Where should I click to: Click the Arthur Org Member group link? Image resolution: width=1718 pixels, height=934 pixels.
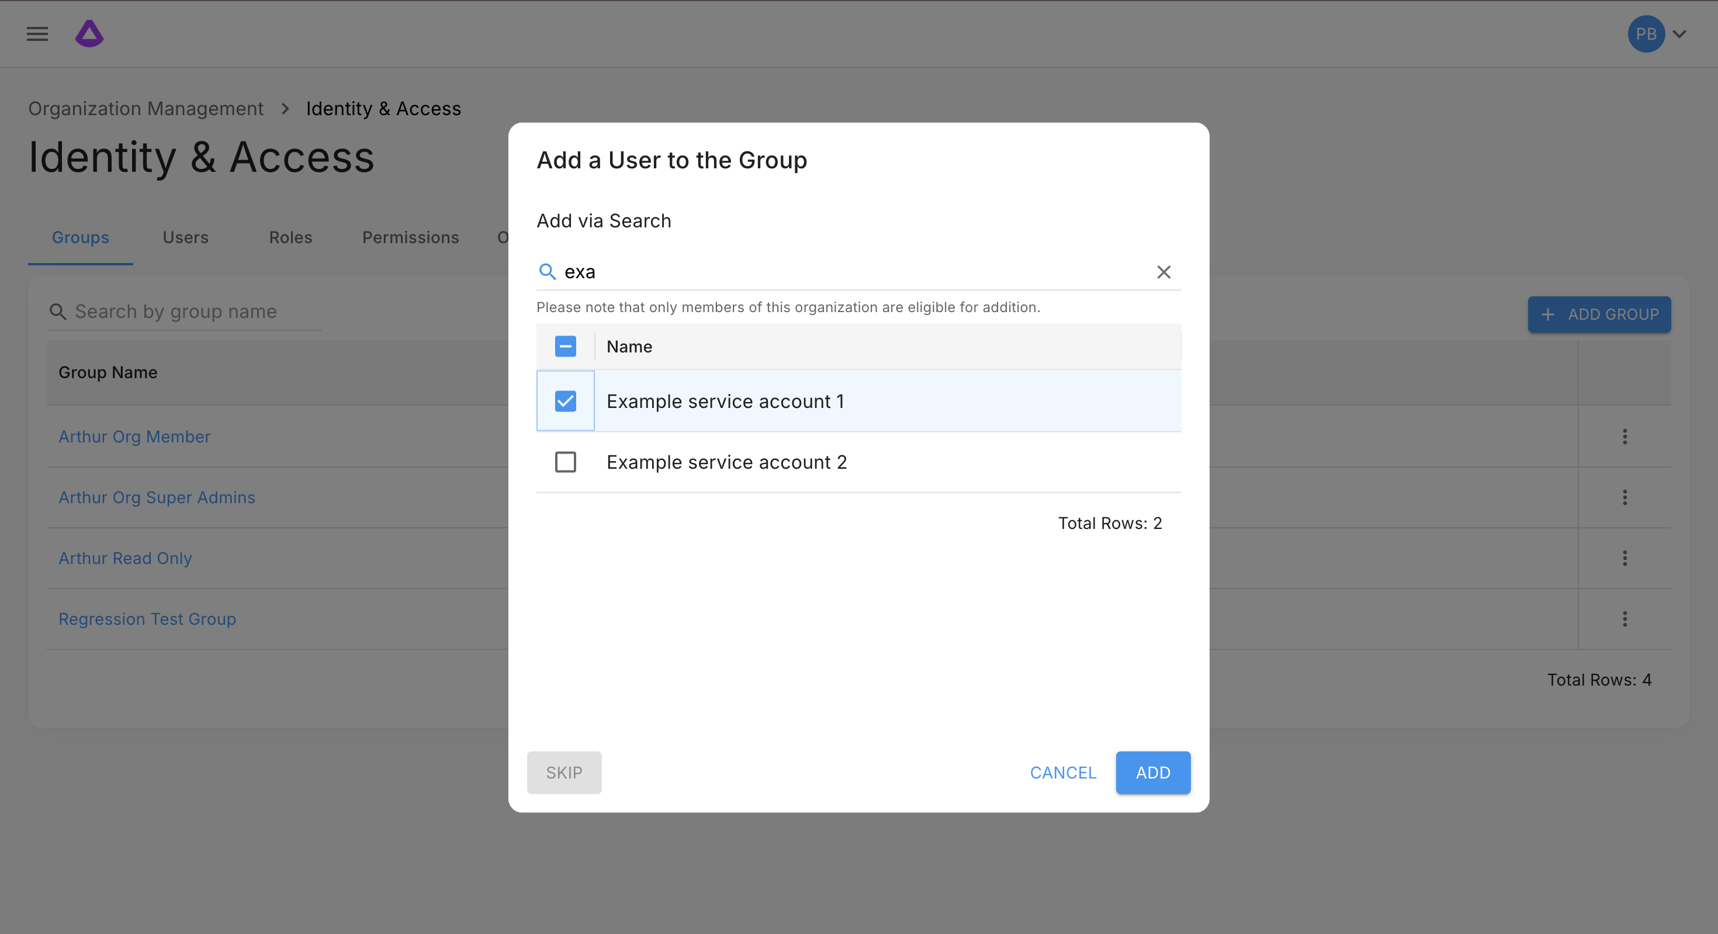coord(134,436)
